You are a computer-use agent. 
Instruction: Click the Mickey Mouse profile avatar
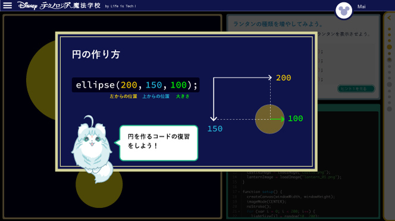pos(344,11)
